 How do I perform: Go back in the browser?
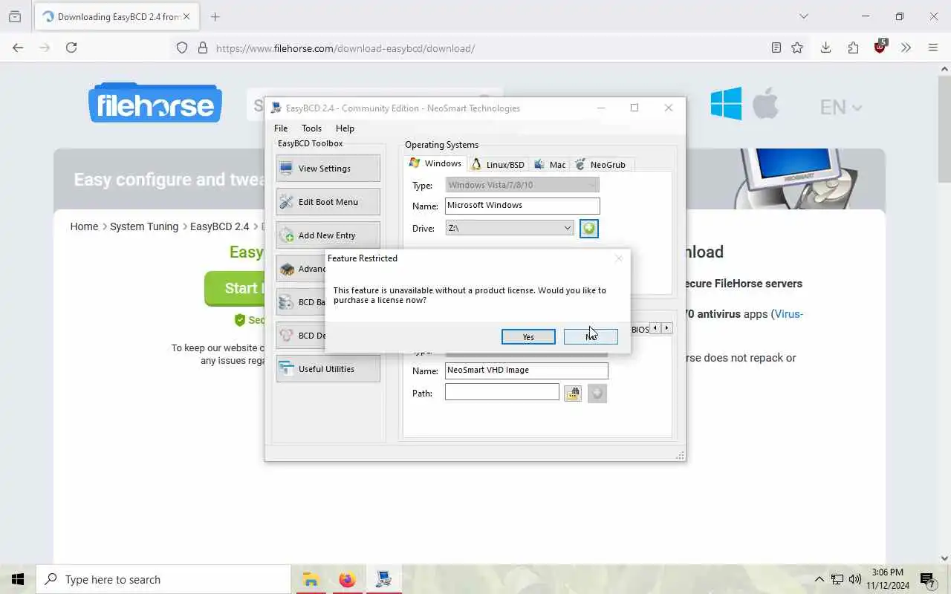coord(18,48)
